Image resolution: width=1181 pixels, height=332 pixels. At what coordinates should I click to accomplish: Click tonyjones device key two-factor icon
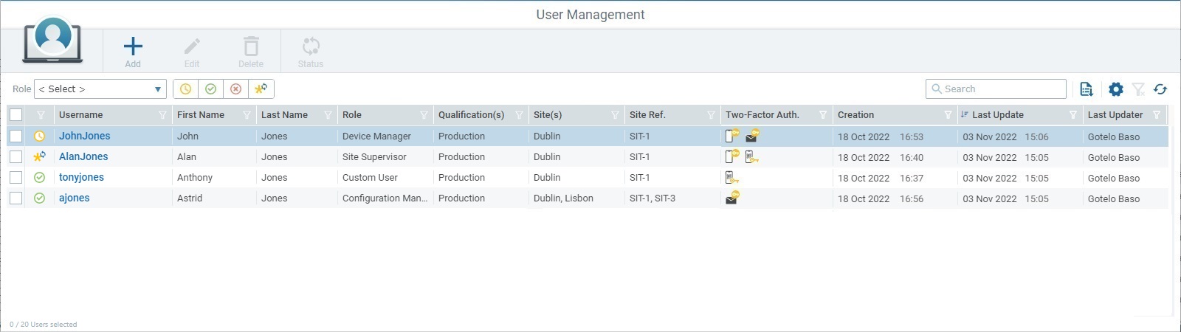(x=732, y=177)
